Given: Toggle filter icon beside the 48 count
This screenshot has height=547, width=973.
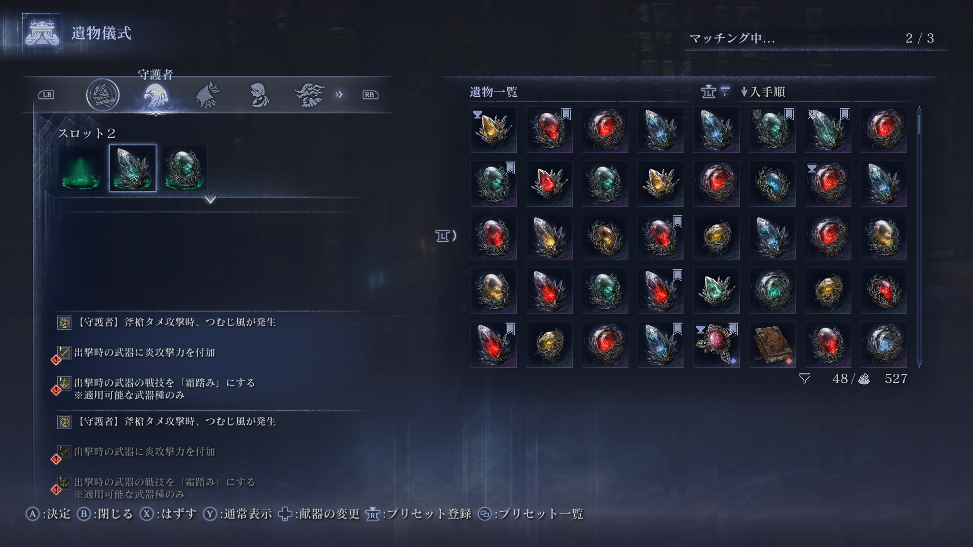Looking at the screenshot, I should tap(804, 379).
